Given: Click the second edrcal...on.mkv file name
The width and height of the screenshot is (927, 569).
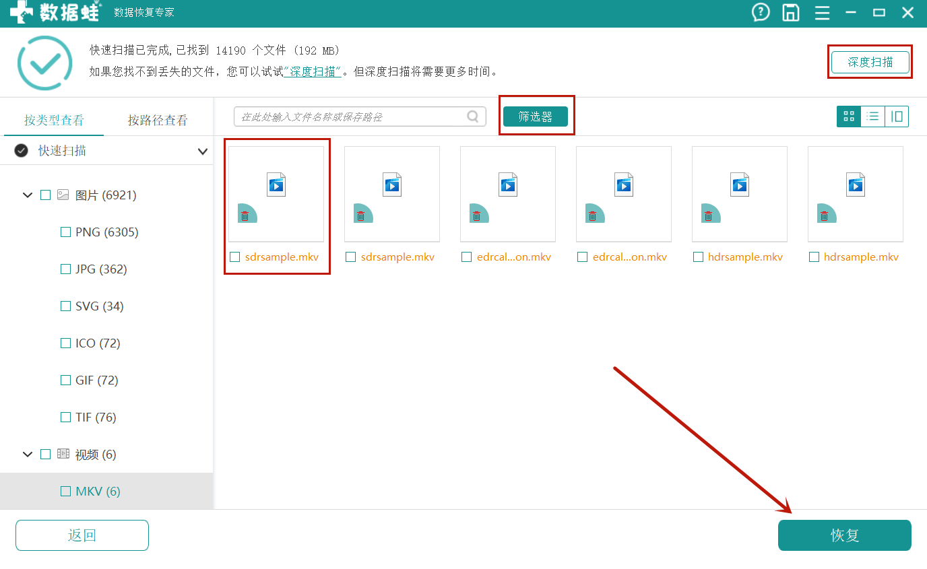Looking at the screenshot, I should click(630, 257).
